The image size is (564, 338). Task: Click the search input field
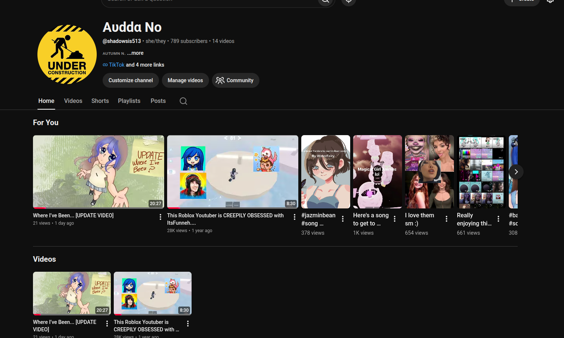point(209,2)
